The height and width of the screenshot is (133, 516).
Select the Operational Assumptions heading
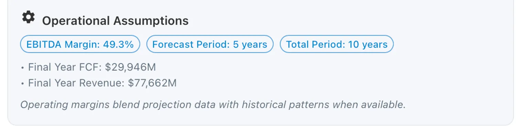115,21
